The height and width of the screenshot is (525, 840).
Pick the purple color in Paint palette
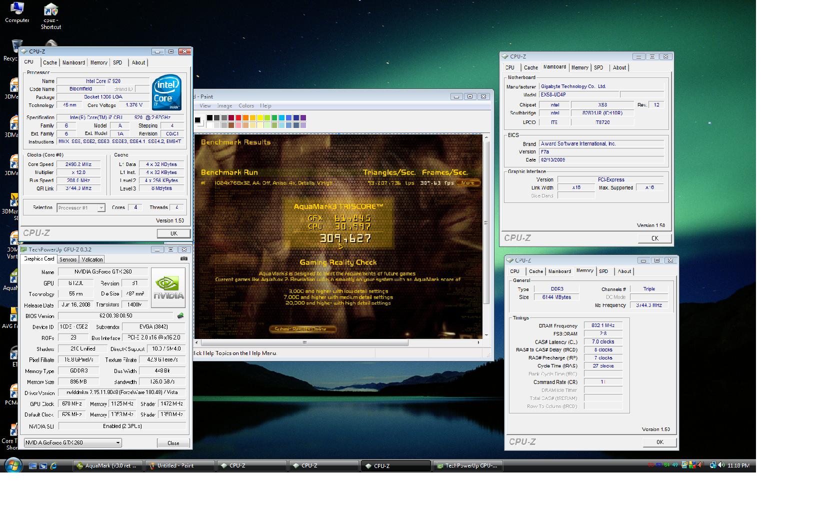point(303,118)
